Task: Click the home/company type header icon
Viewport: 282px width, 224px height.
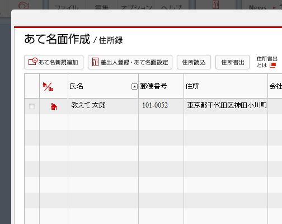Action: pos(48,86)
